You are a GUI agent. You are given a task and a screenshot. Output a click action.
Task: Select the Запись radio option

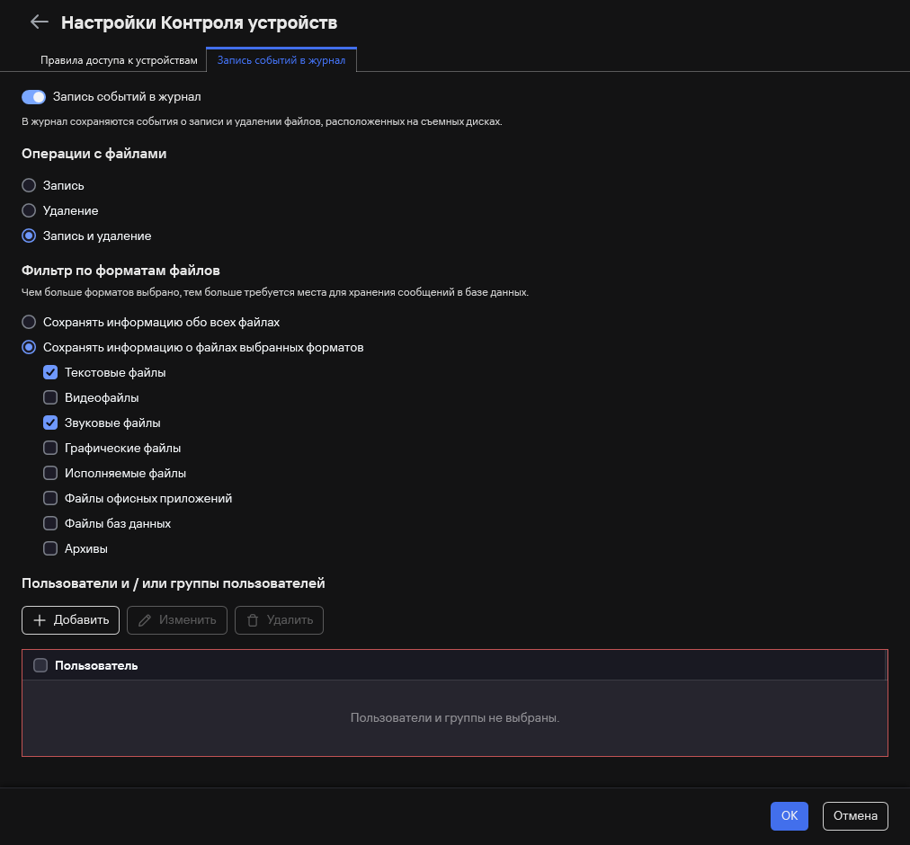pos(29,185)
